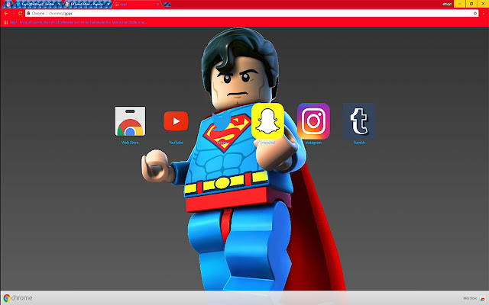
Task: Launch the Tumblr app
Action: [359, 121]
